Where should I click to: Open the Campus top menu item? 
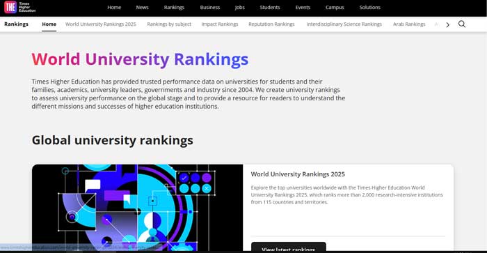pyautogui.click(x=335, y=8)
